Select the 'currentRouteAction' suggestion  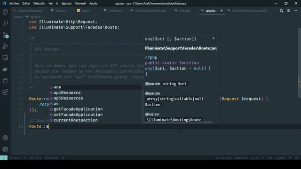[95, 120]
